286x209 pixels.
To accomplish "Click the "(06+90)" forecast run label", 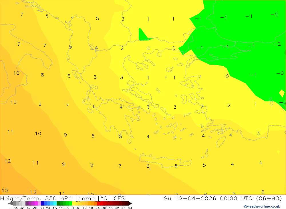I will pos(269,198).
